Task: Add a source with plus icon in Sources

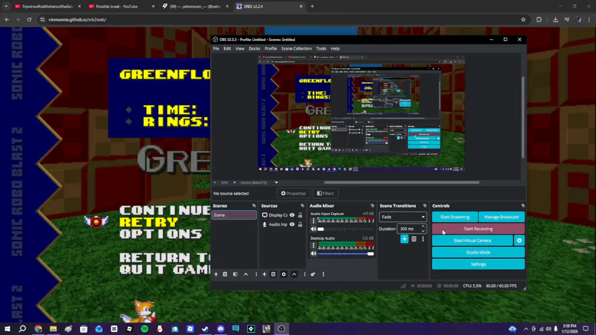Action: tap(264, 274)
